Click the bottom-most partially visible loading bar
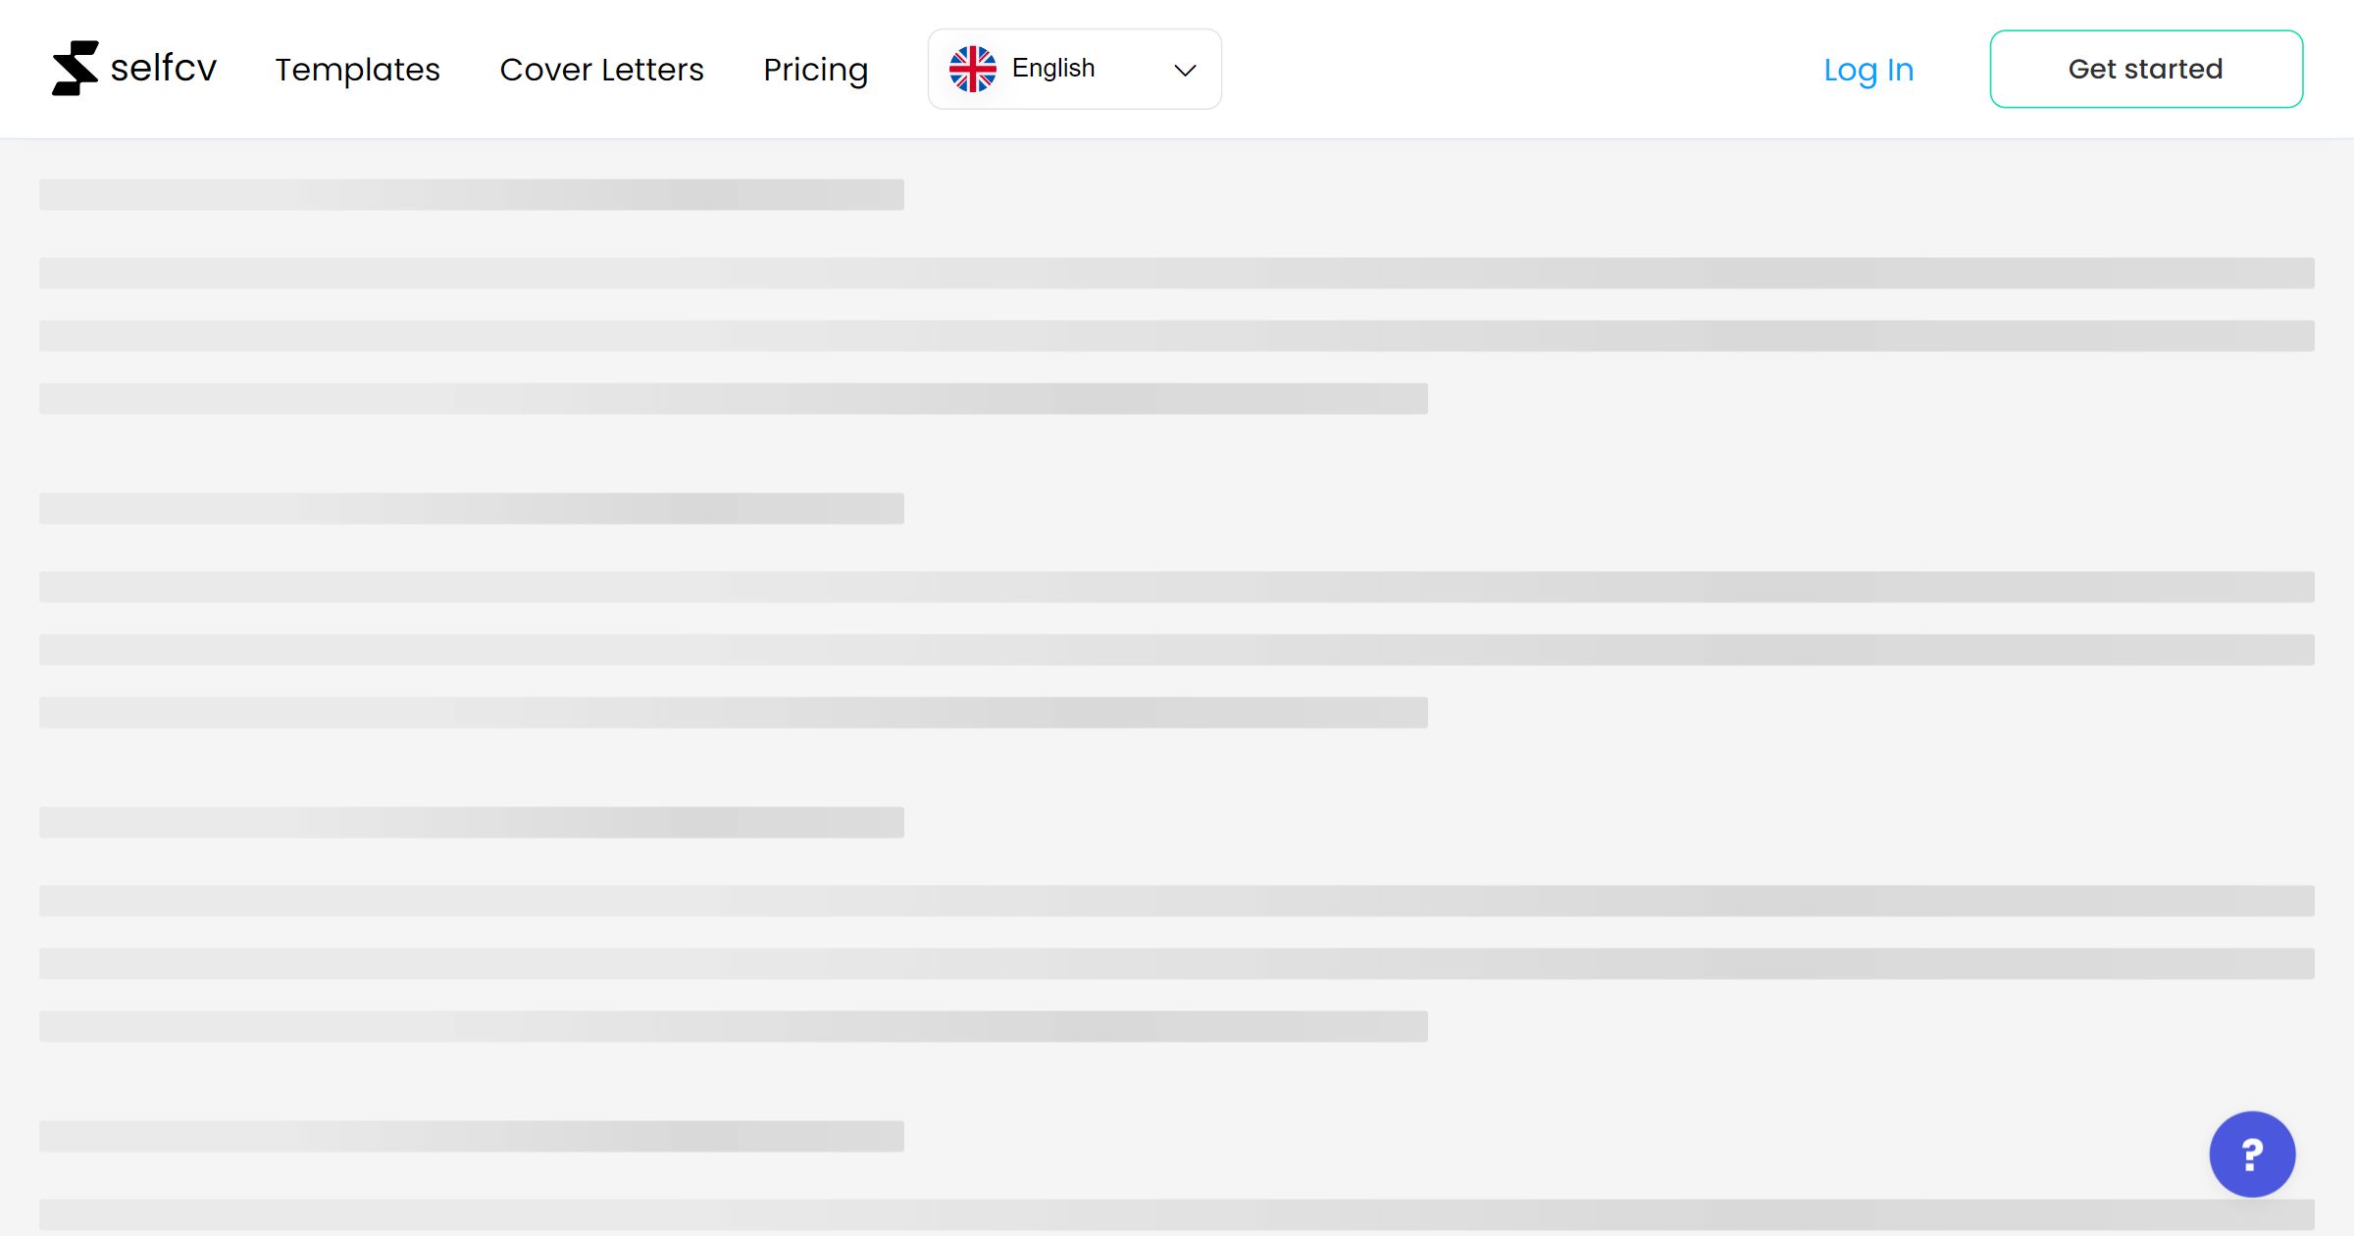The image size is (2354, 1236). pos(1176,1214)
